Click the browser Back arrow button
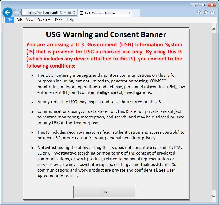The width and height of the screenshot is (219, 205). pyautogui.click(x=7, y=12)
